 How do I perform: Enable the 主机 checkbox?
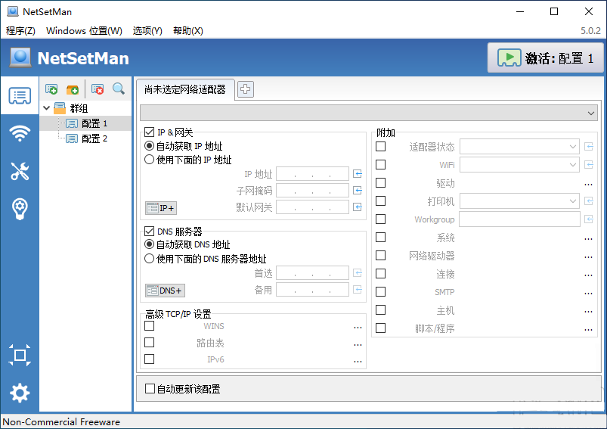(380, 310)
